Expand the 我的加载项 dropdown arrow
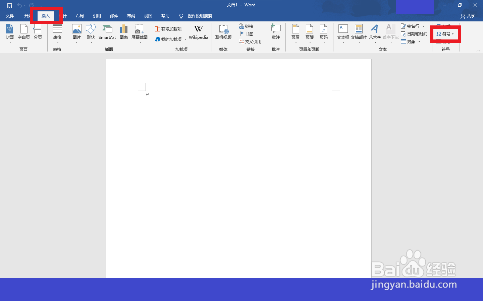Viewport: 483px width, 301px height. [185, 39]
